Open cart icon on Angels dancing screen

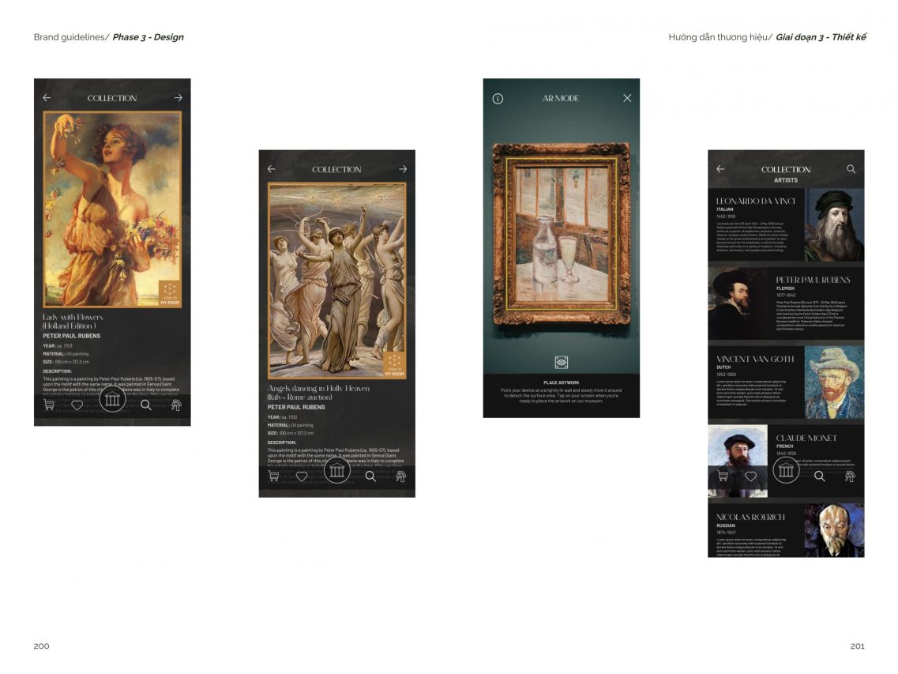tap(274, 476)
